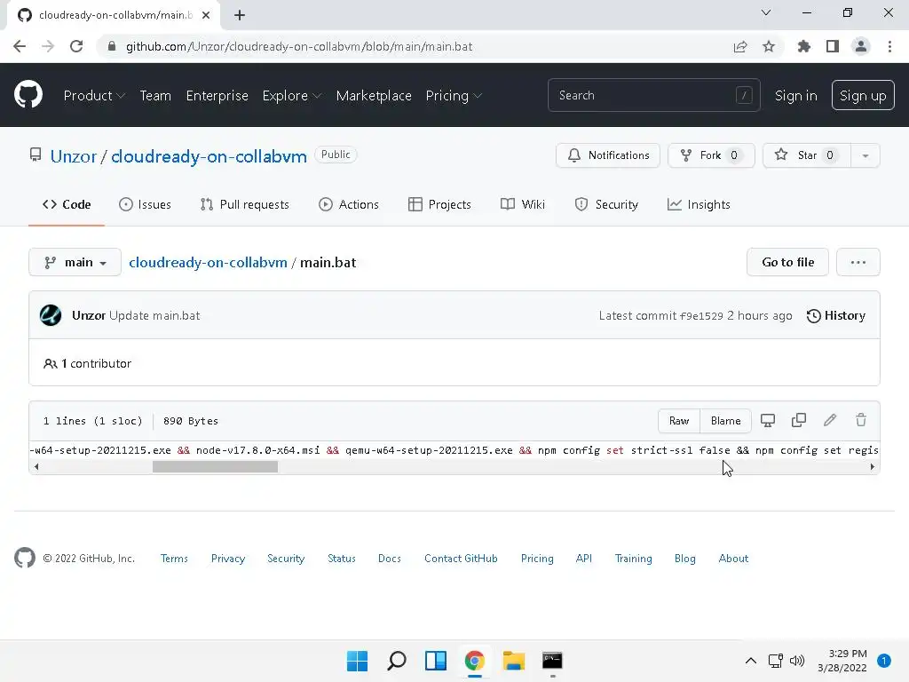Click the Unzor owner link

pyautogui.click(x=73, y=156)
